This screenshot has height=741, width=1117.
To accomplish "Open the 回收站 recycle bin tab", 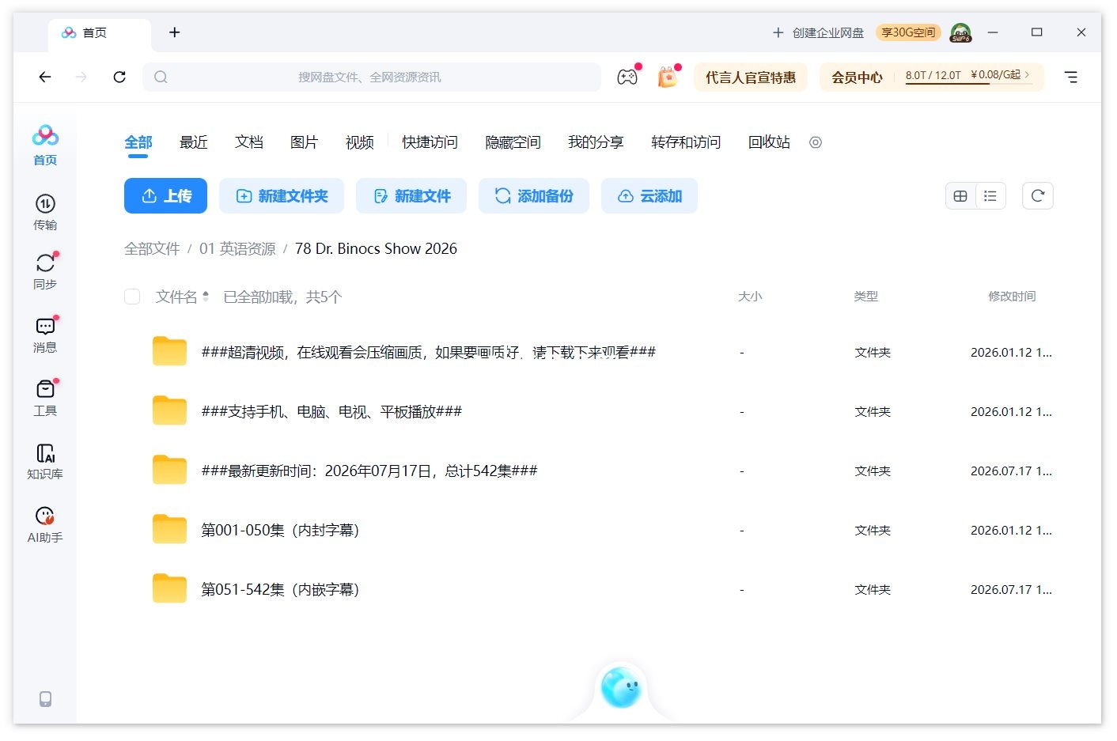I will pos(769,142).
